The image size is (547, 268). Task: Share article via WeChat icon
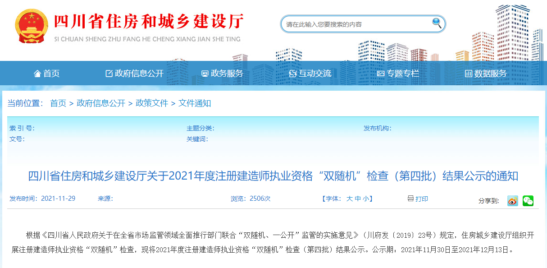point(528,201)
